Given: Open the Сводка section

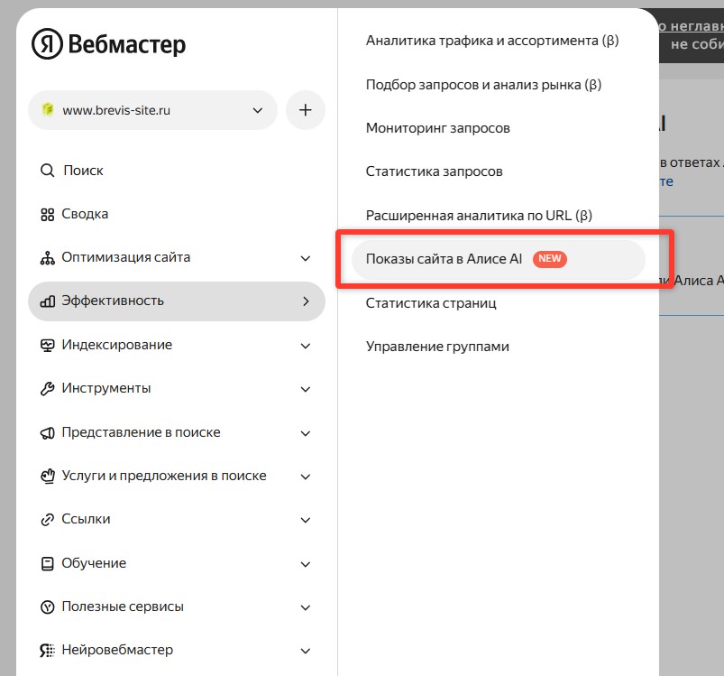Looking at the screenshot, I should pos(85,214).
